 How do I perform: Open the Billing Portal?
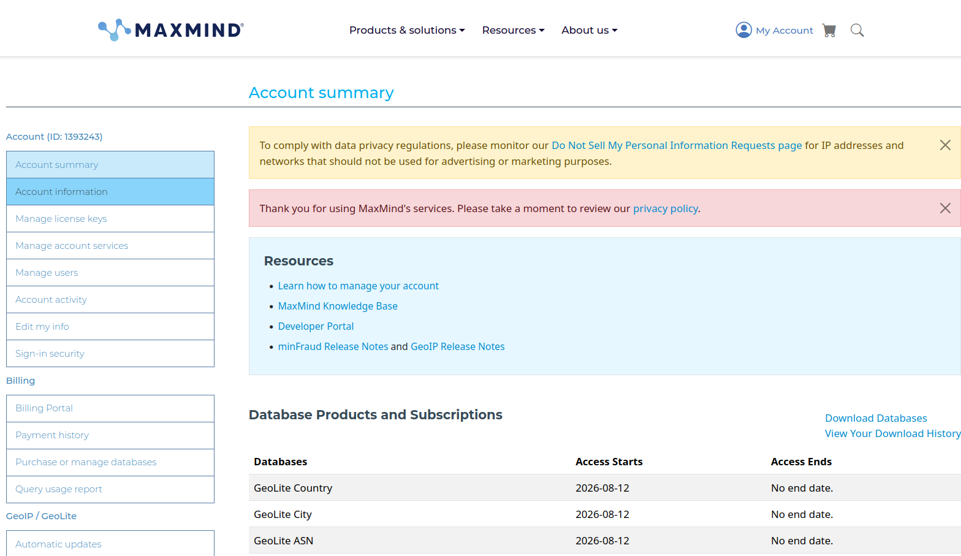click(110, 408)
